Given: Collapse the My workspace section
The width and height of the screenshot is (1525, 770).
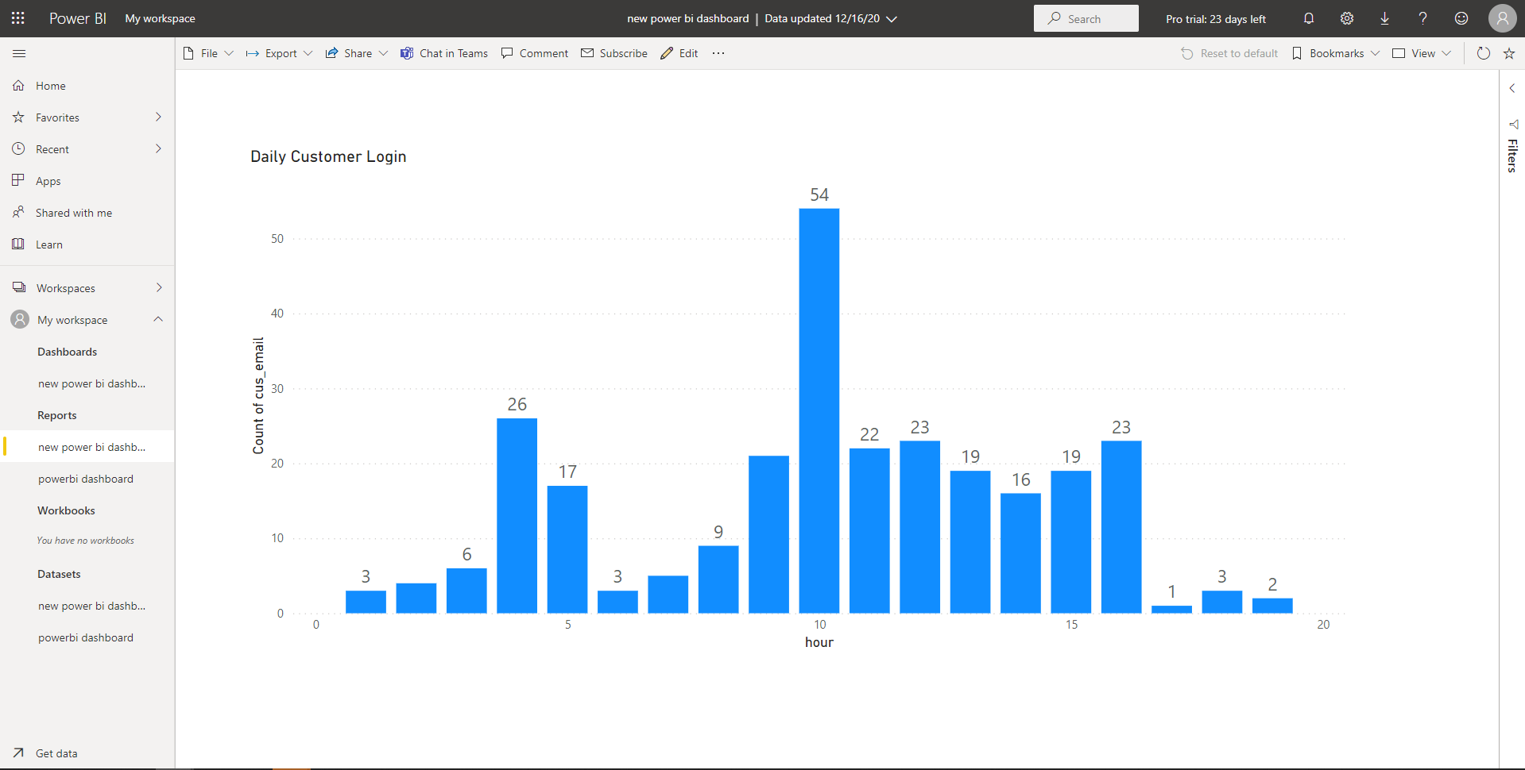Looking at the screenshot, I should pyautogui.click(x=158, y=319).
